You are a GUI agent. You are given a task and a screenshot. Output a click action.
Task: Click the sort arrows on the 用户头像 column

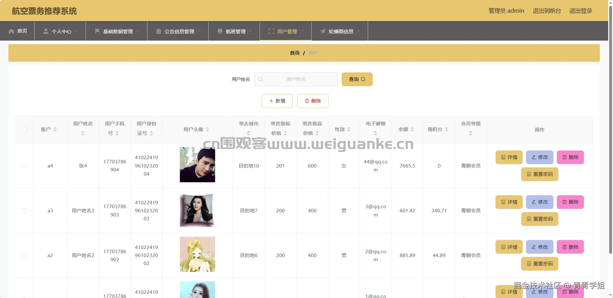pos(207,129)
